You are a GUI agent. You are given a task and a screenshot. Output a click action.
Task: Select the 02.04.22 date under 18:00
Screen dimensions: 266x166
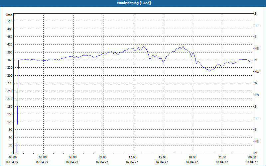(192, 162)
